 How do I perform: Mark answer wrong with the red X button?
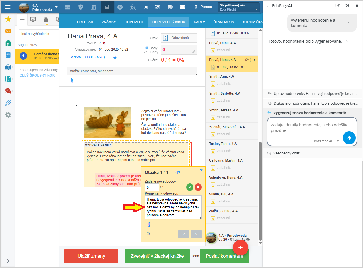pyautogui.click(x=198, y=187)
